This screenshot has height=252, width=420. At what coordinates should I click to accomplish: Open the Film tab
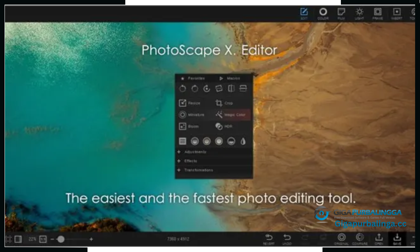(x=341, y=14)
